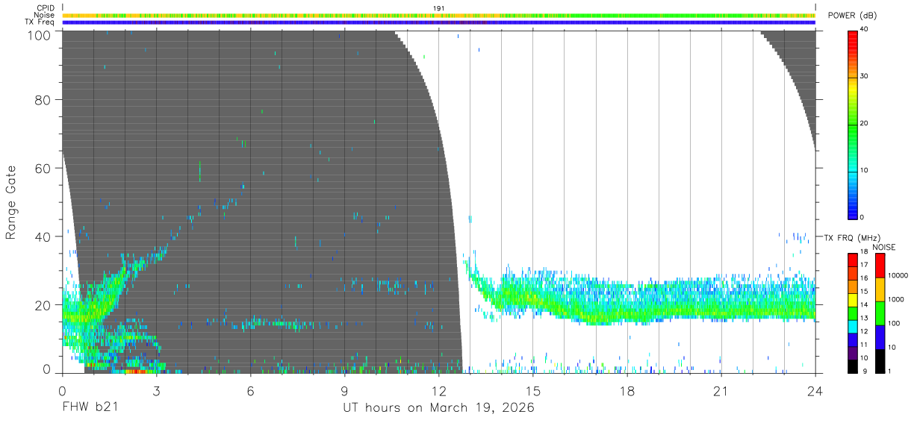The width and height of the screenshot is (917, 423).
Task: Click range gate tick label 40
Action: pos(43,236)
